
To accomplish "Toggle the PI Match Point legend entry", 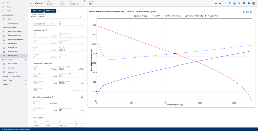I will tap(212, 16).
